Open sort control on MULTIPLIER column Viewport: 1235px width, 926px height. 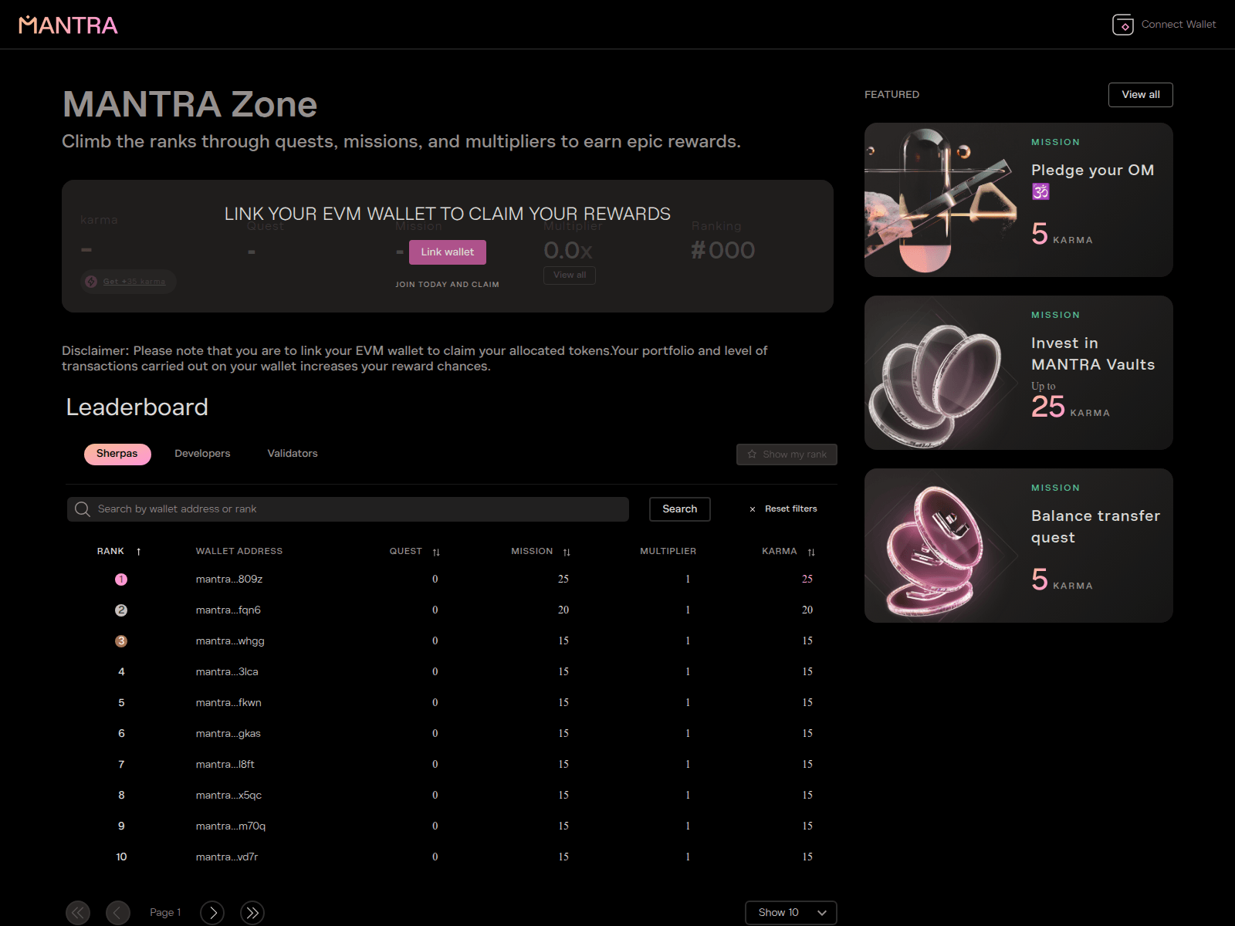tap(668, 551)
